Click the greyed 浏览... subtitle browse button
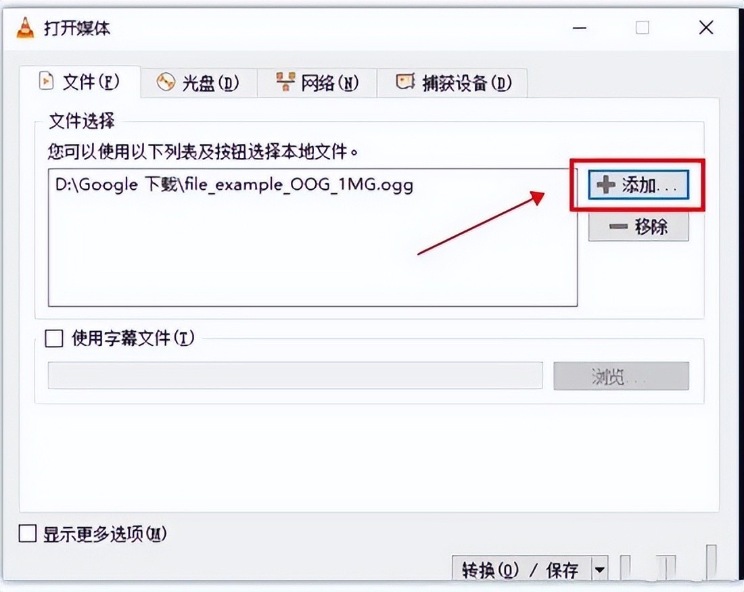744x592 pixels. tap(621, 376)
